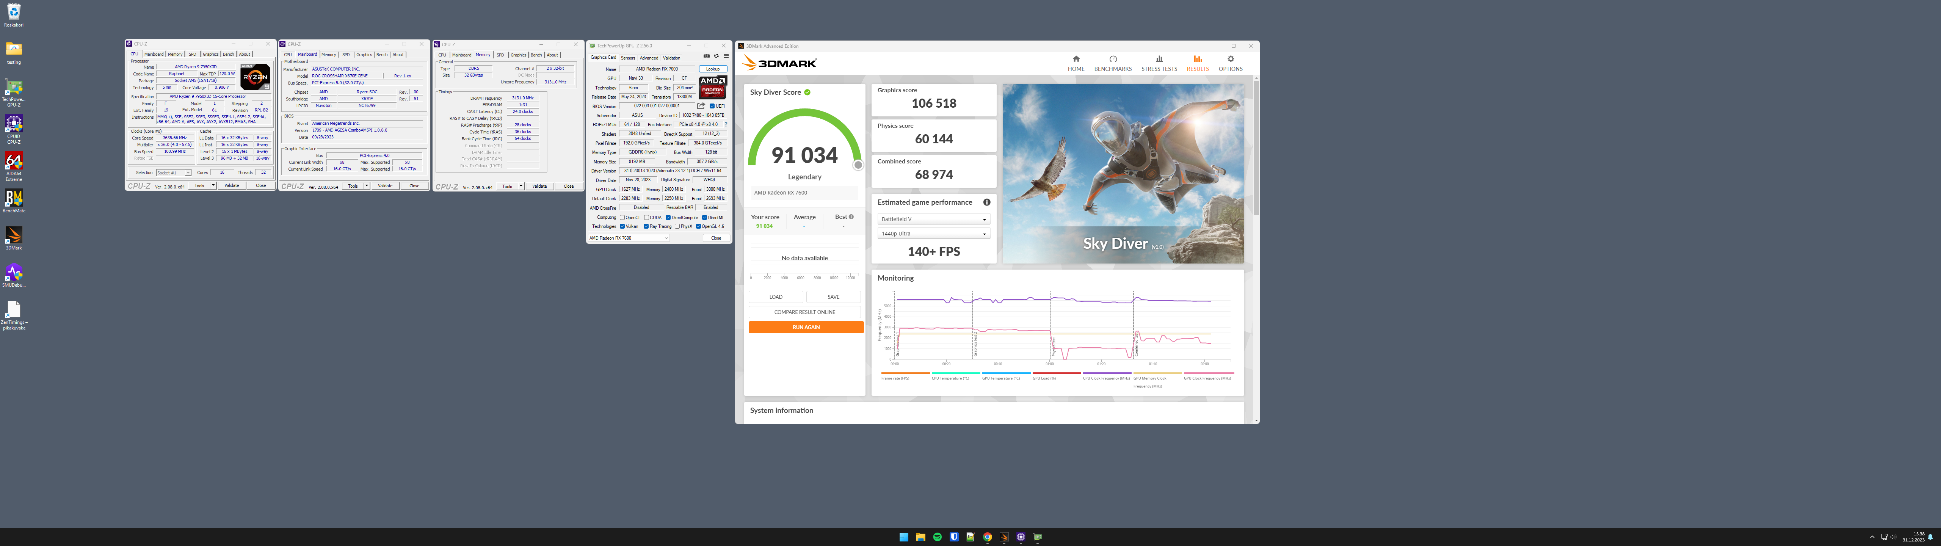Click the info icon beside Estimated game performance
The height and width of the screenshot is (546, 1941).
point(986,202)
